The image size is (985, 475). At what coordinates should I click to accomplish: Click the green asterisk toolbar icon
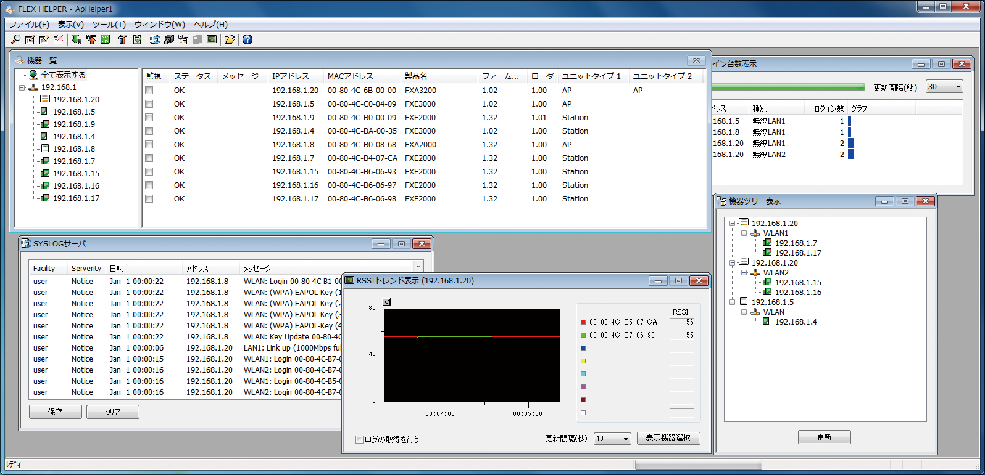106,39
